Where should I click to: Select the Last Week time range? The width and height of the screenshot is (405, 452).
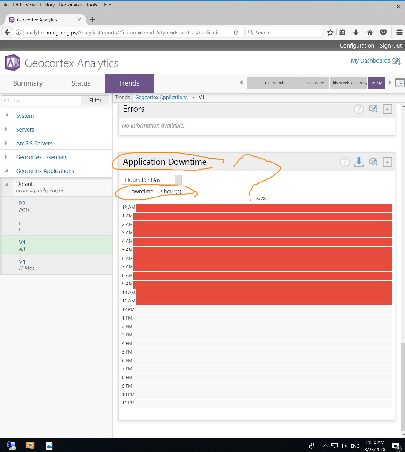(315, 83)
